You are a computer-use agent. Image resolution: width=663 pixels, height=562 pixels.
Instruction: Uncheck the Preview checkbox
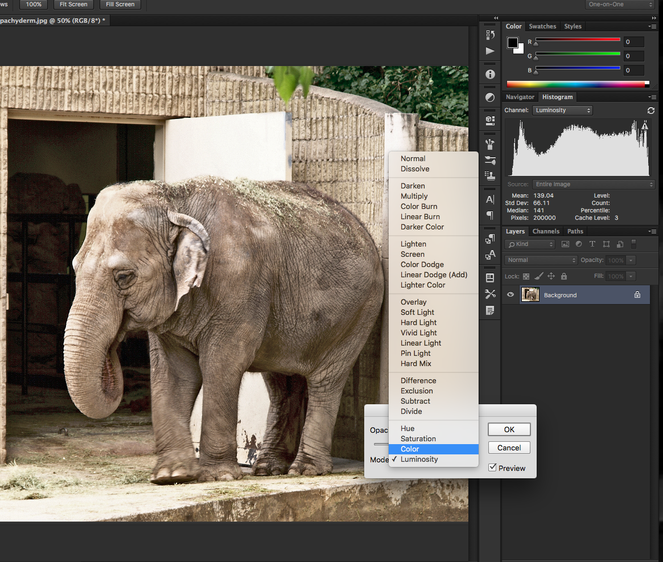click(x=492, y=467)
